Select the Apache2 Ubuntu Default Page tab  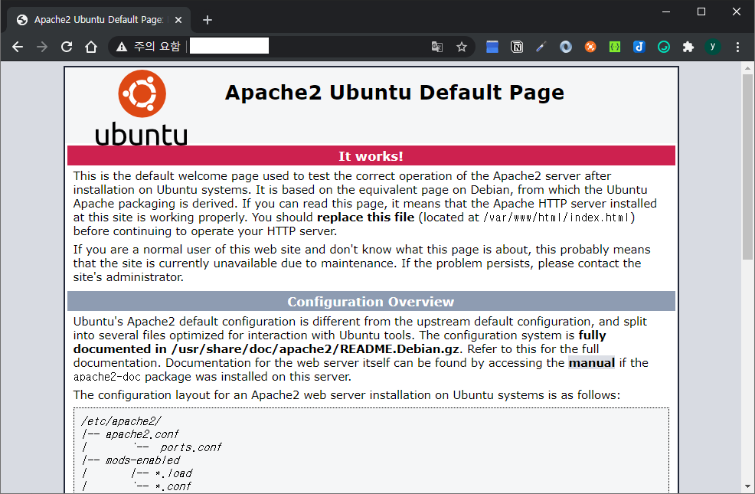tap(99, 20)
